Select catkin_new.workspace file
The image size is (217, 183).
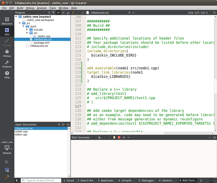pyautogui.click(x=40, y=20)
